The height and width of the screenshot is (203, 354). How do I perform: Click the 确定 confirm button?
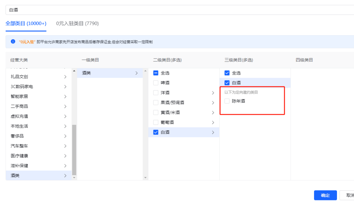click(x=325, y=195)
